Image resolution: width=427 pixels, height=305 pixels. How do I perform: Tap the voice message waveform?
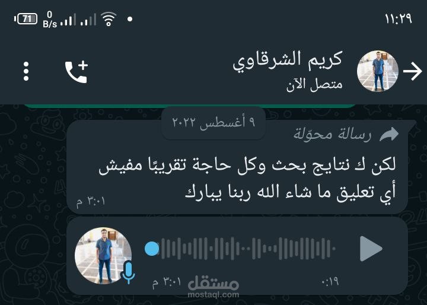248,249
